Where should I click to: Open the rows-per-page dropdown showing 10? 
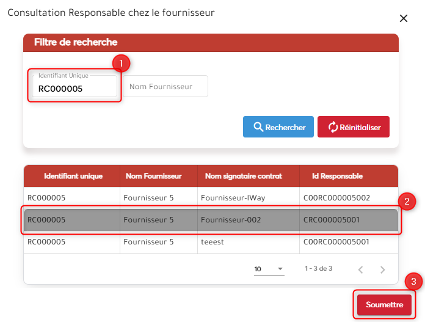(x=269, y=269)
